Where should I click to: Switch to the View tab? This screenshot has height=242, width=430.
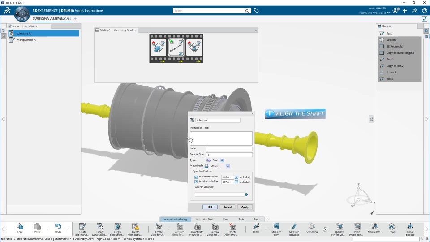226,219
